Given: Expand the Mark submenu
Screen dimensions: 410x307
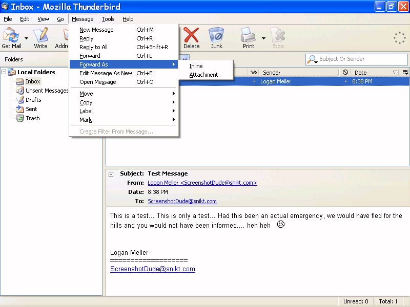Looking at the screenshot, I should (x=124, y=120).
